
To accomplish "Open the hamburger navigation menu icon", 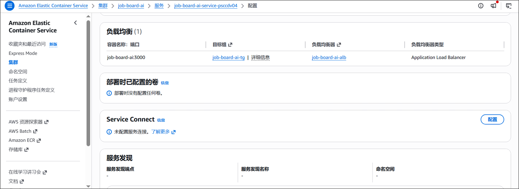I will (x=10, y=6).
